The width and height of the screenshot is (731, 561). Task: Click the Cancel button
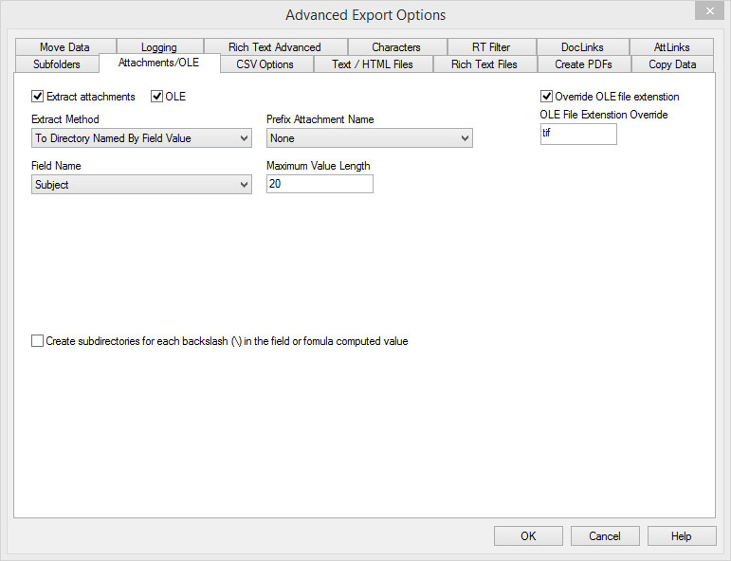pyautogui.click(x=605, y=535)
